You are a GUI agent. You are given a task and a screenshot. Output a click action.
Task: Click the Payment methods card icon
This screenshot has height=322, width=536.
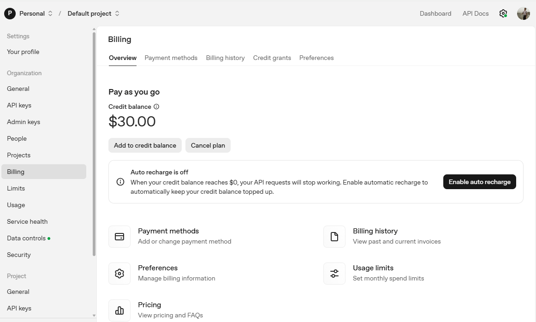(x=119, y=237)
